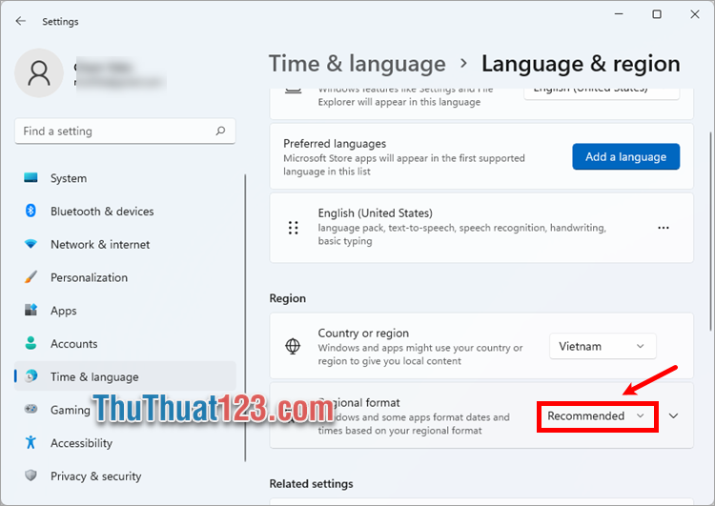Close the Settings window

[x=694, y=14]
